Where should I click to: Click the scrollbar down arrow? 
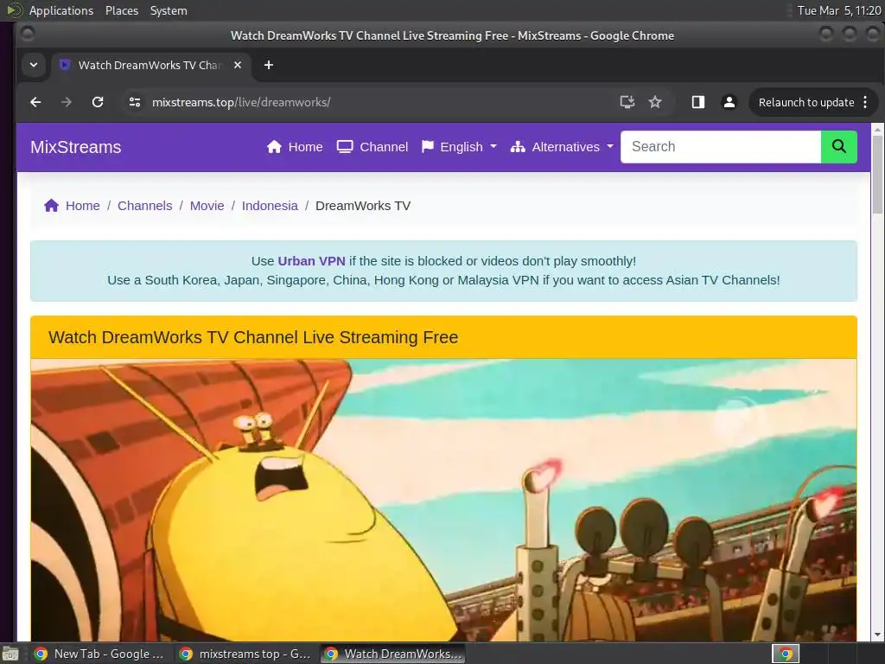tap(877, 635)
